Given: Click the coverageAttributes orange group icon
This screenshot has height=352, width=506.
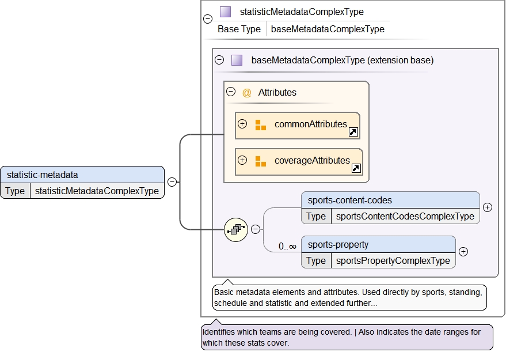Looking at the screenshot, I should coord(261,161).
